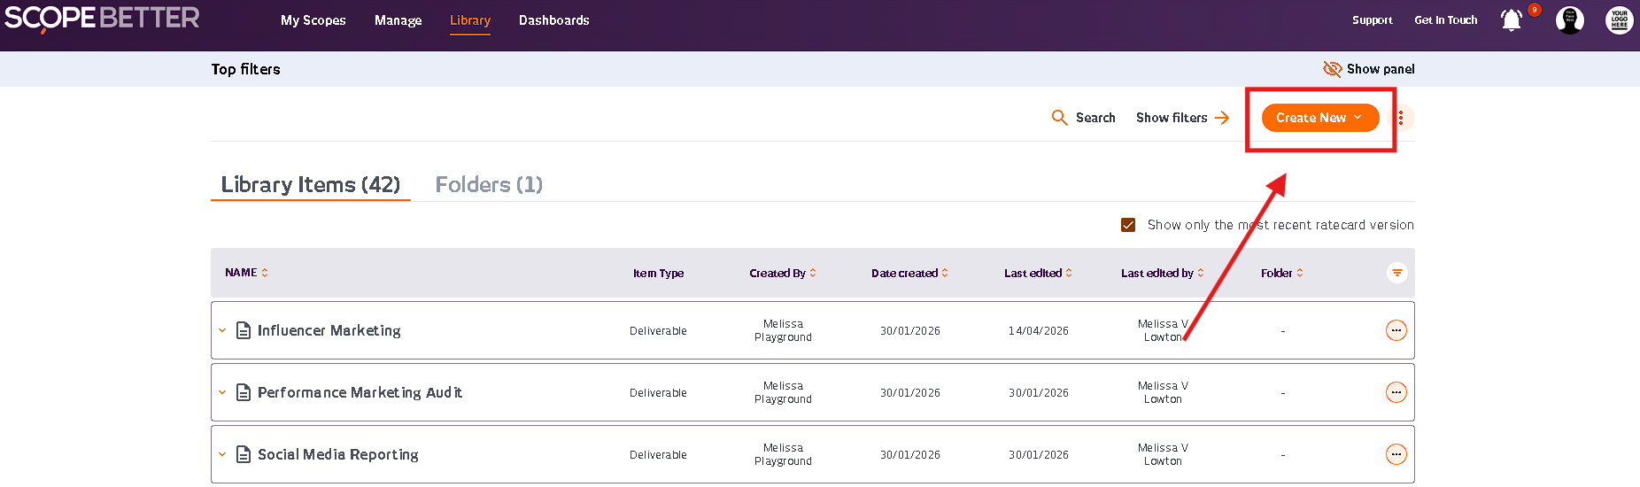The height and width of the screenshot is (487, 1640).
Task: Click the company logo placeholder icon
Action: (x=1619, y=20)
